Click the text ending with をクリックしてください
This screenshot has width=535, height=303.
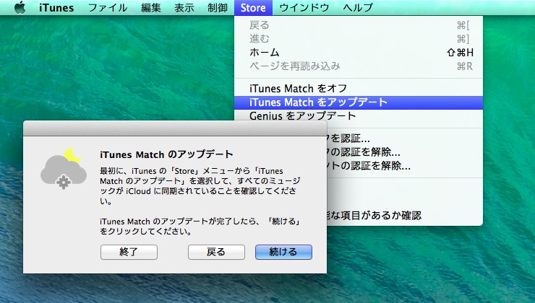[x=200, y=227]
